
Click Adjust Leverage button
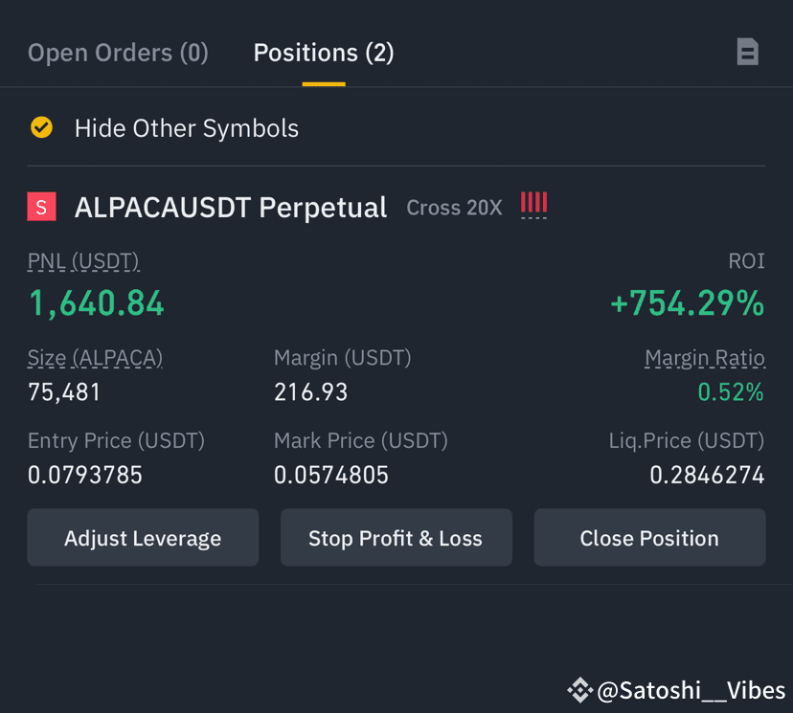click(x=143, y=538)
